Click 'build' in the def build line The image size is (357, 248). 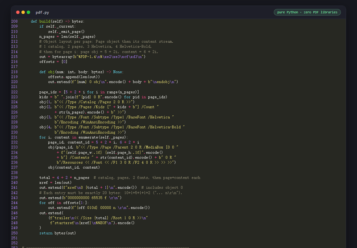tap(45, 21)
